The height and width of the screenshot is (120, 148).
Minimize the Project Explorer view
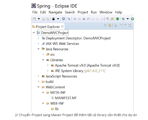(125, 25)
